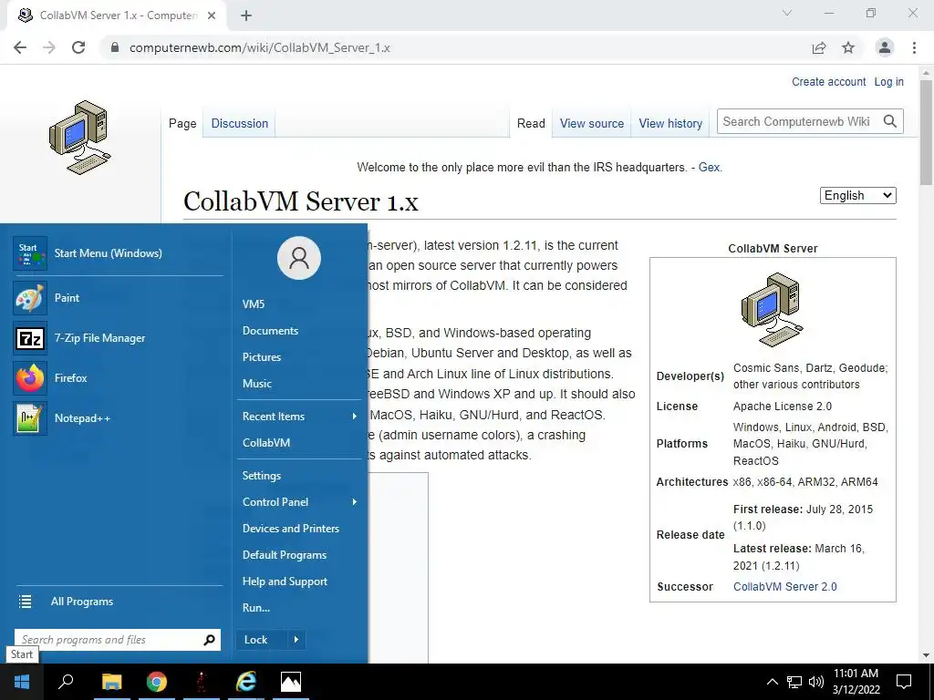Open the notification center icon
934x700 pixels.
point(904,682)
